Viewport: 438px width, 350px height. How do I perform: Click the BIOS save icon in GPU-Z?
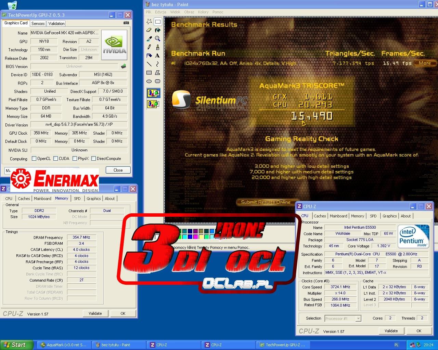pyautogui.click(x=124, y=66)
